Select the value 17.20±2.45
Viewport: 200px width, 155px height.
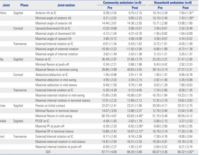(x=185, y=131)
